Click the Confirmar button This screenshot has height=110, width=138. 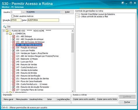127,97
